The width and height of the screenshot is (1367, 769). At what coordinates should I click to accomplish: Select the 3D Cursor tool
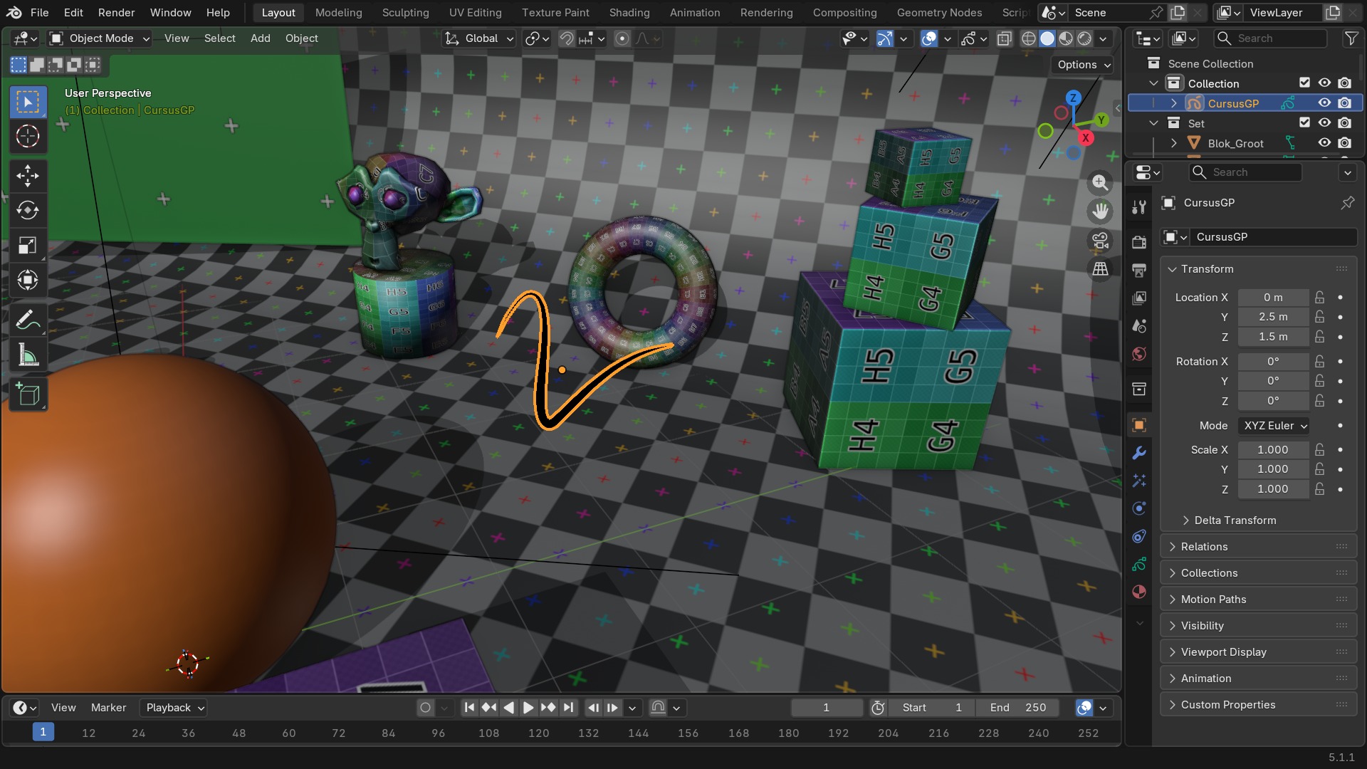tap(28, 136)
